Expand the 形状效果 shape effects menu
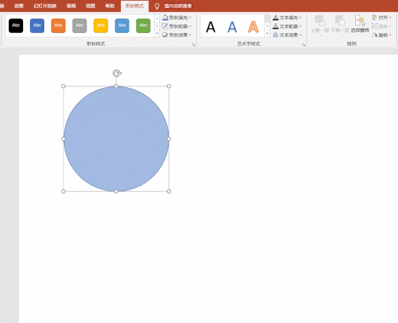The width and height of the screenshot is (398, 323). click(x=178, y=35)
